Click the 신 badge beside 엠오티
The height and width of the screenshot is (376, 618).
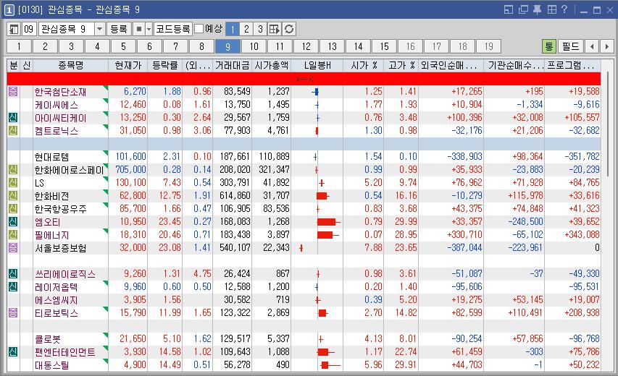click(x=13, y=221)
